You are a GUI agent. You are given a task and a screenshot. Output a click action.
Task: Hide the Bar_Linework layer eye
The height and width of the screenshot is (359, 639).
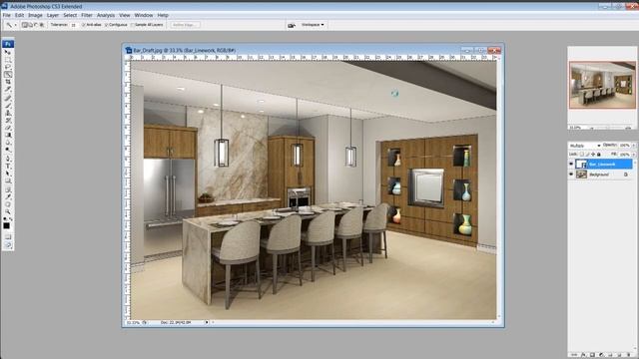click(x=571, y=164)
